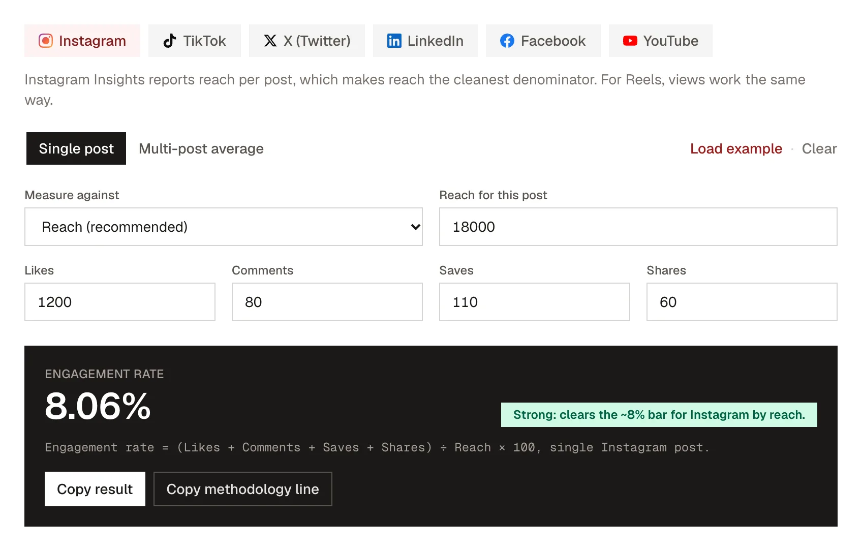
Task: Click the X logo icon
Action: (270, 41)
